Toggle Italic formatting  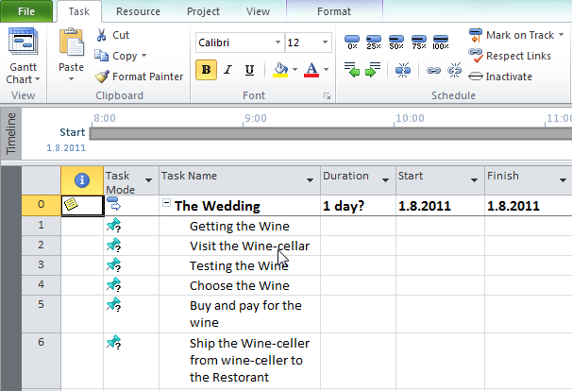tap(227, 70)
